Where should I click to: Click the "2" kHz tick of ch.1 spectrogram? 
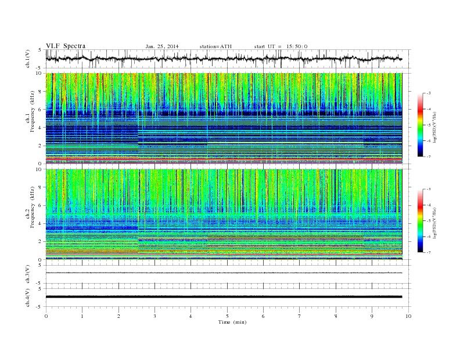pos(40,146)
